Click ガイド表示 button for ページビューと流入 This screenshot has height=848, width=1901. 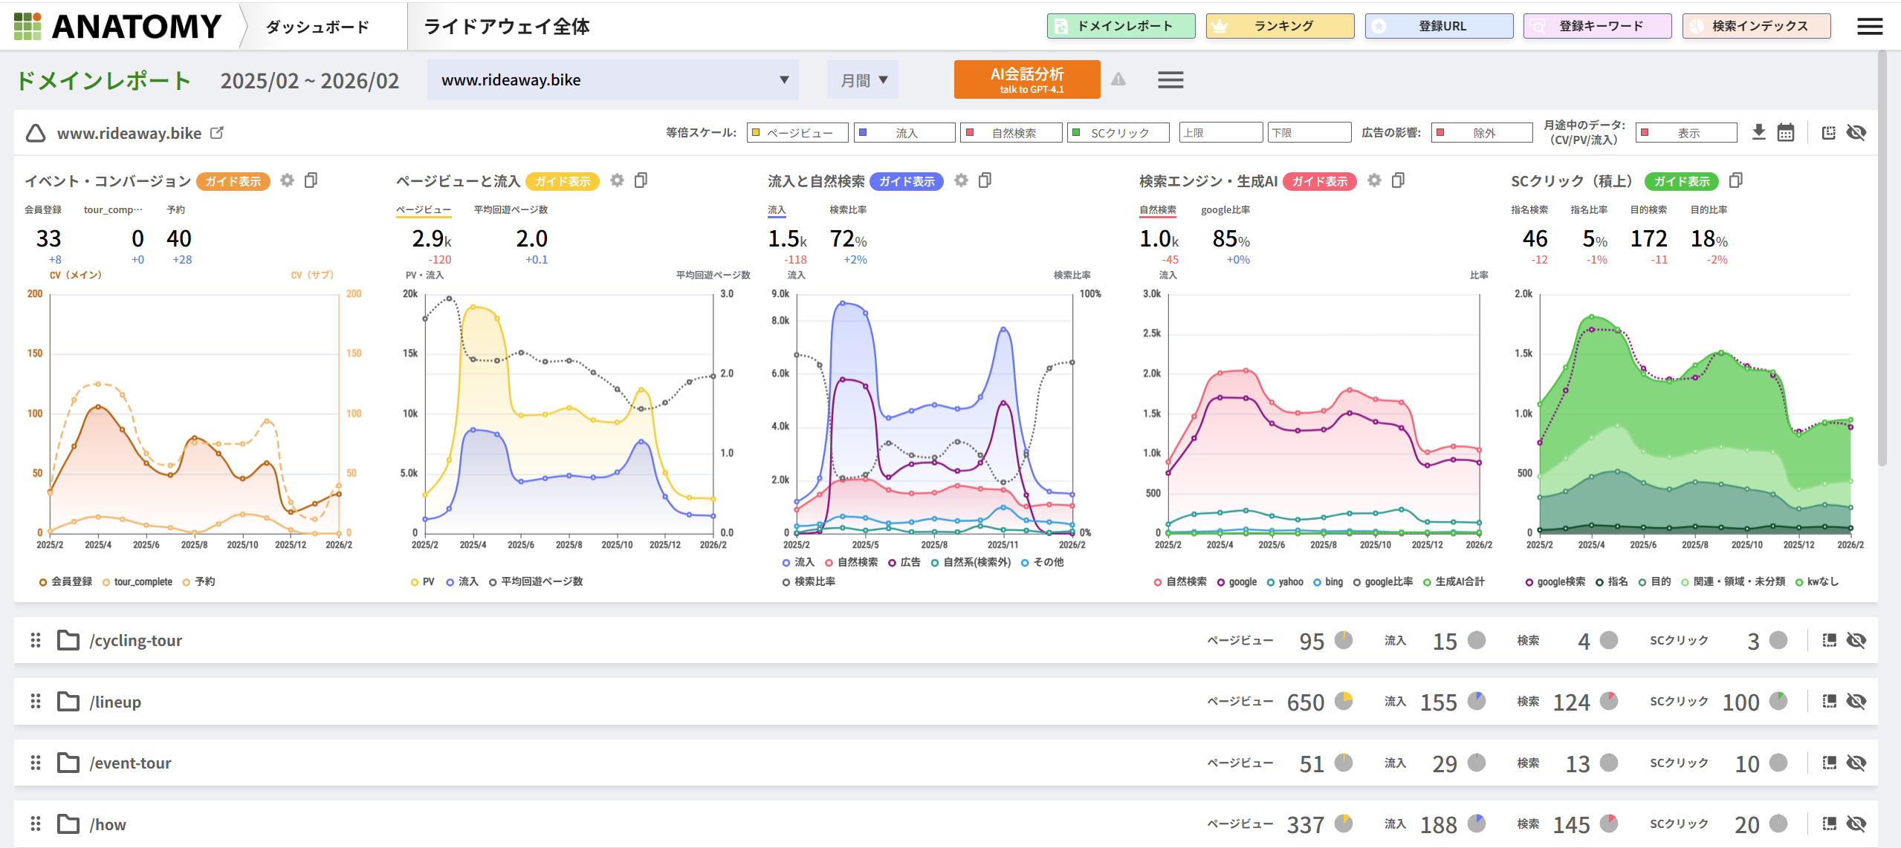click(562, 181)
